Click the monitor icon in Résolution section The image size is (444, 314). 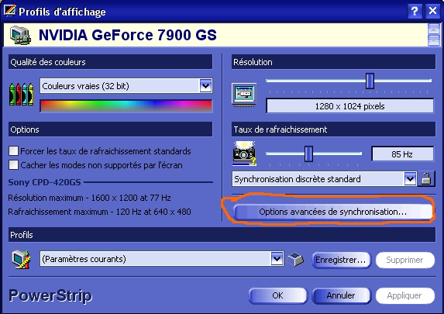pyautogui.click(x=244, y=95)
